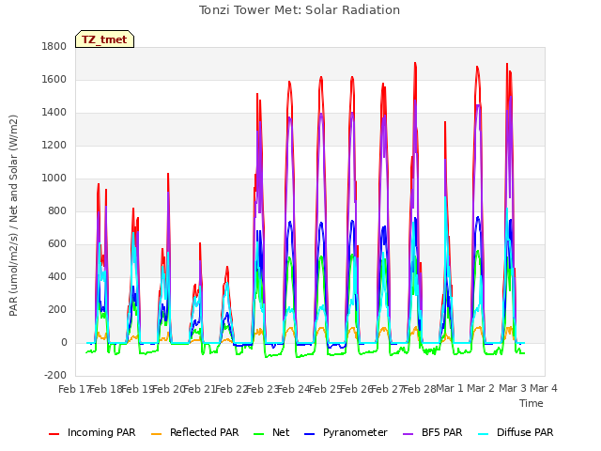The height and width of the screenshot is (451, 601).
Task: Click the Reflected PAR legend label
Action: (205, 432)
